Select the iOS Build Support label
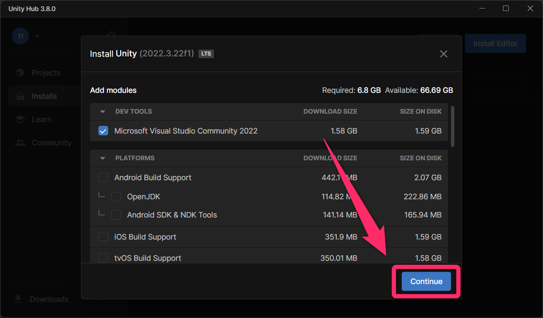 coord(145,237)
